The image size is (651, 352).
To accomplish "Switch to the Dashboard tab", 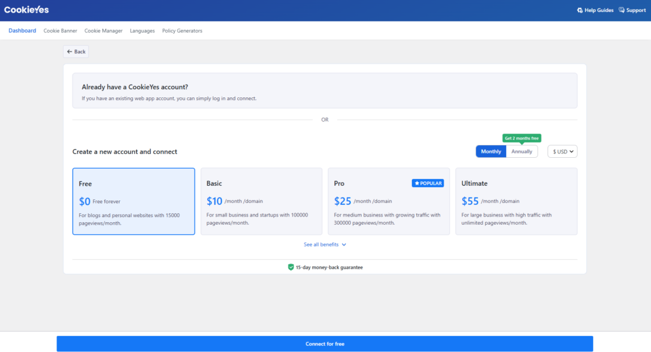I will (22, 31).
